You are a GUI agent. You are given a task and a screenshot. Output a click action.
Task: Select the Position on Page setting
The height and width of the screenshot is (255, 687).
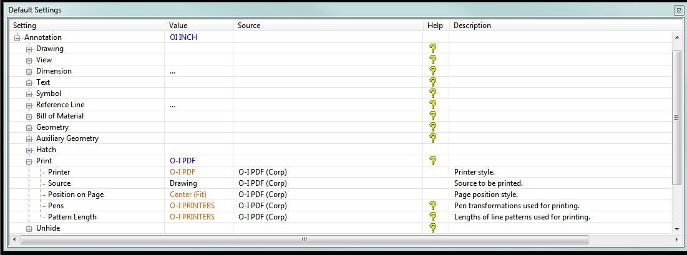click(76, 194)
